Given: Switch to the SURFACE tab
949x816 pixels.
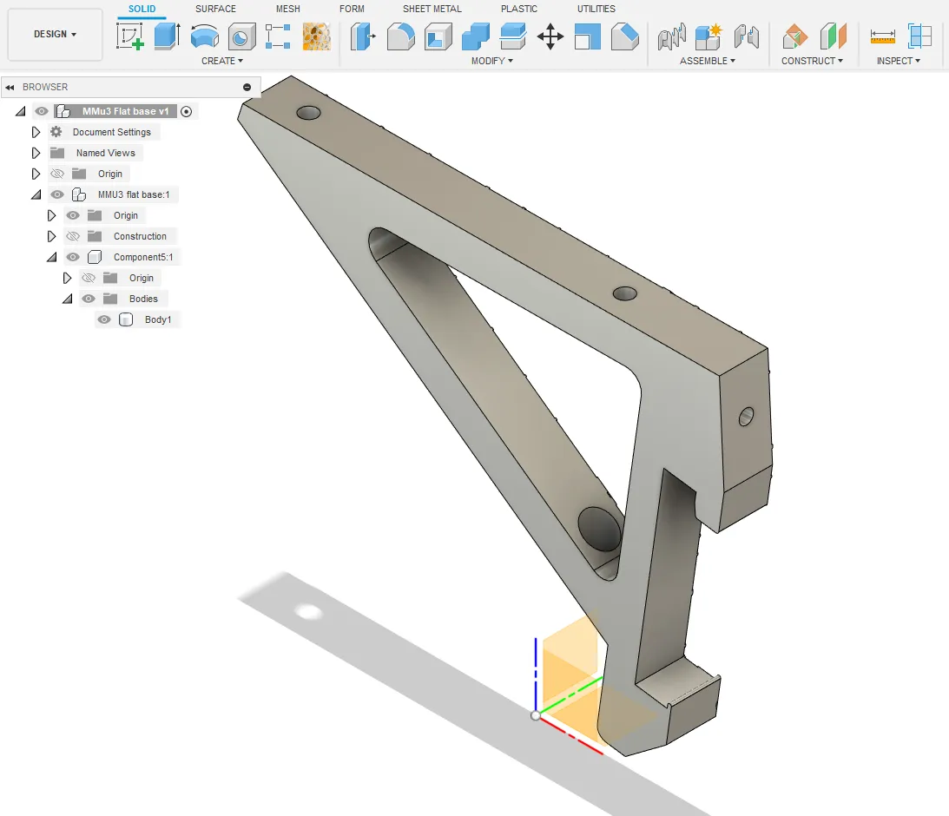Looking at the screenshot, I should coord(215,9).
